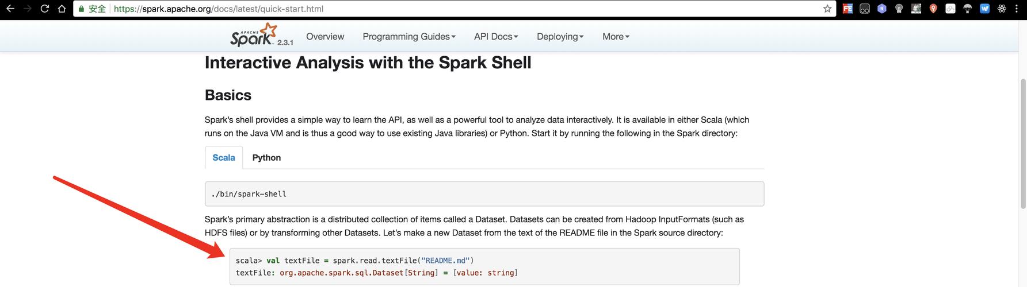
Task: Click the Interactive Analysis with Spark Shell heading
Action: pyautogui.click(x=368, y=63)
